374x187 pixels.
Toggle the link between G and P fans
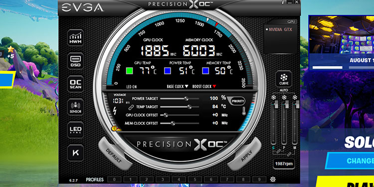278,151
